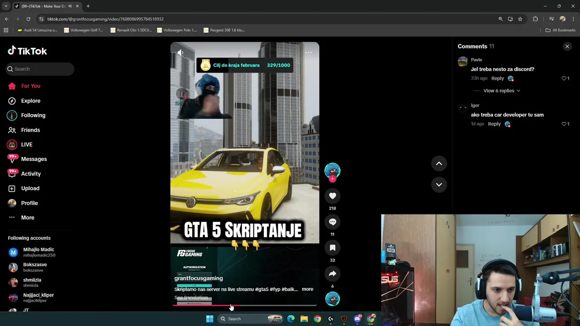Image resolution: width=580 pixels, height=326 pixels.
Task: Seek on video progress bar
Action: [x=245, y=305]
